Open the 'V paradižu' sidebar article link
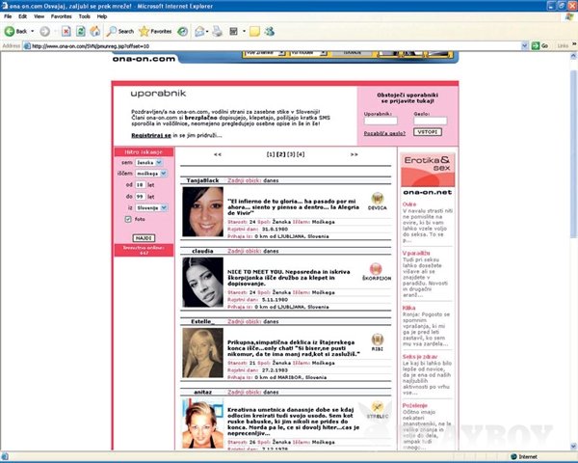 coord(416,253)
